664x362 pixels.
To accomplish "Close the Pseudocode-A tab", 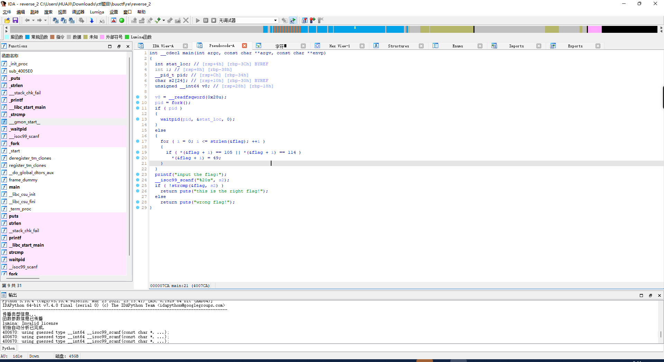I will pos(245,46).
